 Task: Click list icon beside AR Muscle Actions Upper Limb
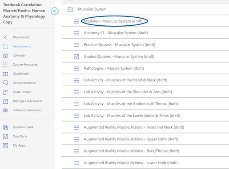point(76,139)
